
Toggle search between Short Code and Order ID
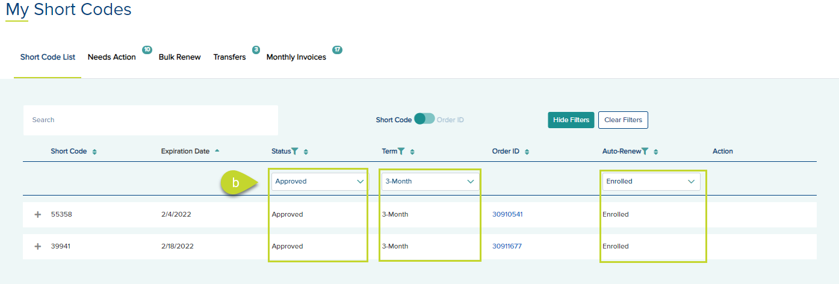[x=424, y=119]
